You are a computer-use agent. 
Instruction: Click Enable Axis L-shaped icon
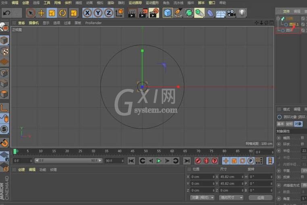tap(4, 108)
